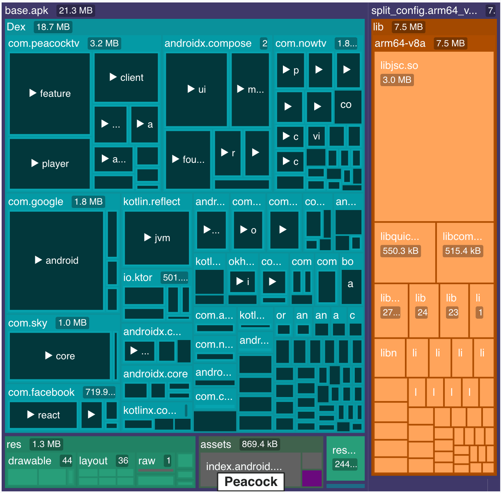Expand the android block under com.google
The width and height of the screenshot is (501, 493).
(56, 260)
